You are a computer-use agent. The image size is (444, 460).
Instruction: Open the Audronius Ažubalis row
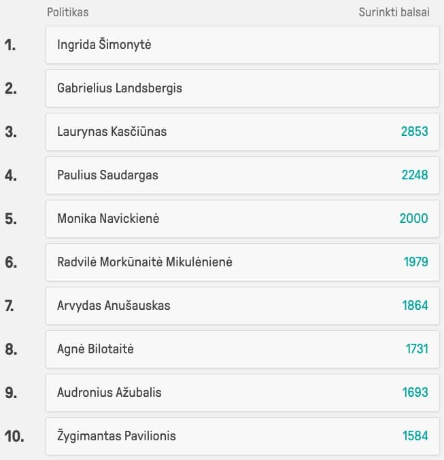pyautogui.click(x=243, y=393)
